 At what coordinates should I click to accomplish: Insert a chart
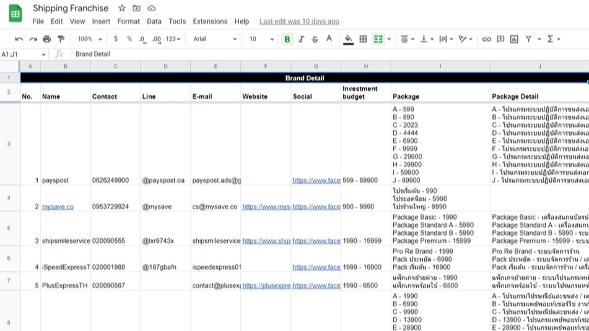point(514,39)
